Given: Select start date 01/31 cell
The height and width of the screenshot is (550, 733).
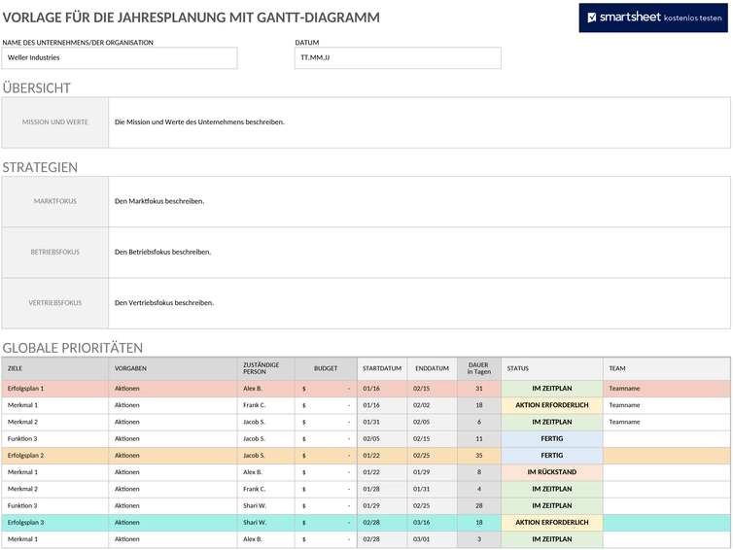Looking at the screenshot, I should (382, 423).
